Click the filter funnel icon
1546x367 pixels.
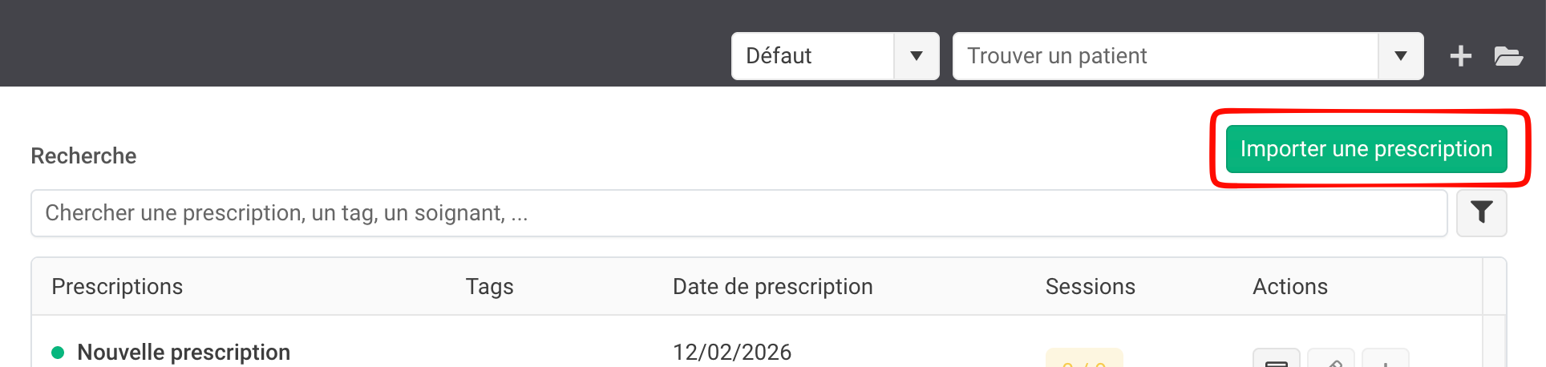click(1481, 212)
